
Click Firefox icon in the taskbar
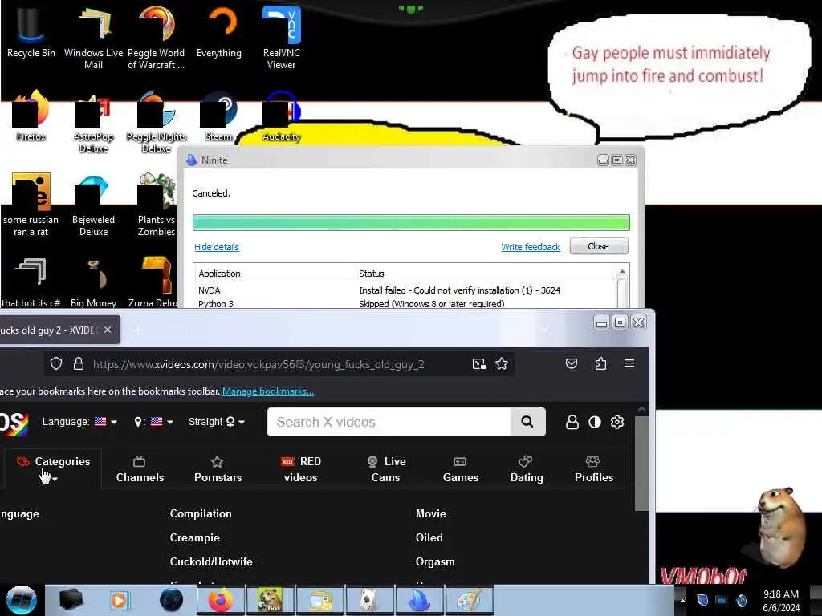click(x=220, y=600)
